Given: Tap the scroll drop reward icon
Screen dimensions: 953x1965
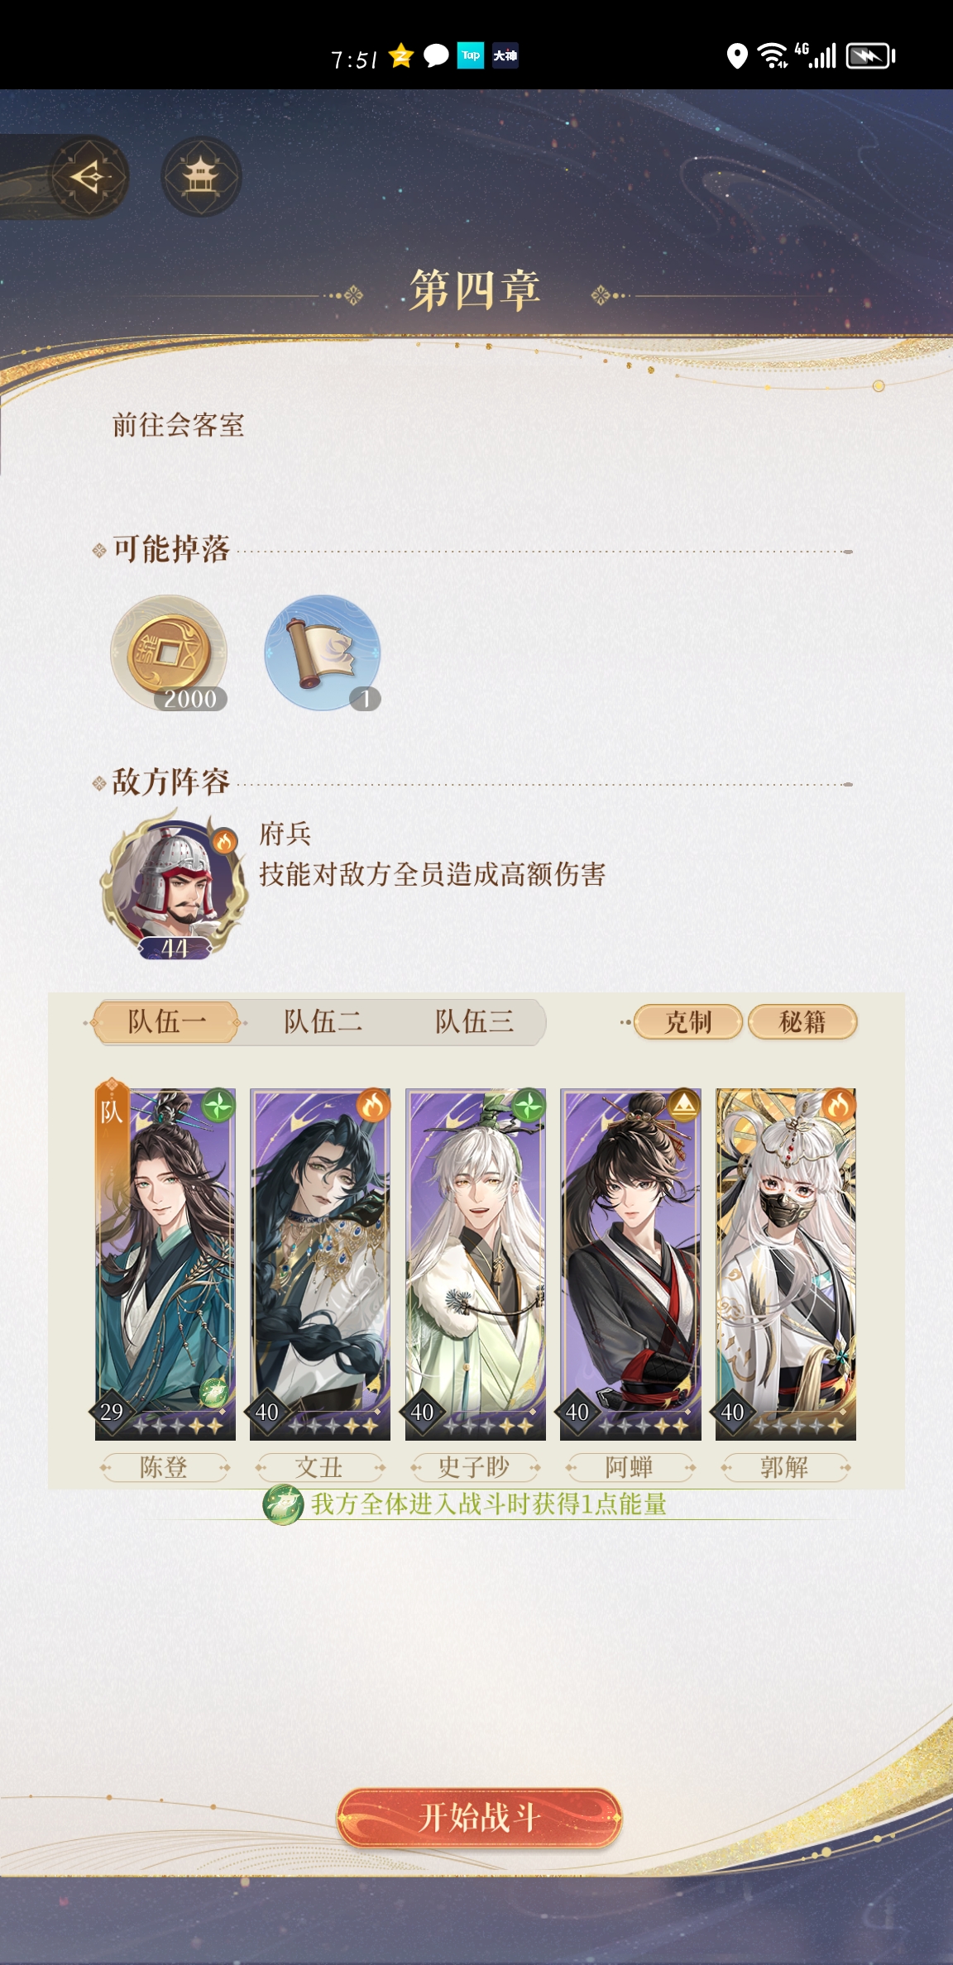Looking at the screenshot, I should tap(323, 653).
